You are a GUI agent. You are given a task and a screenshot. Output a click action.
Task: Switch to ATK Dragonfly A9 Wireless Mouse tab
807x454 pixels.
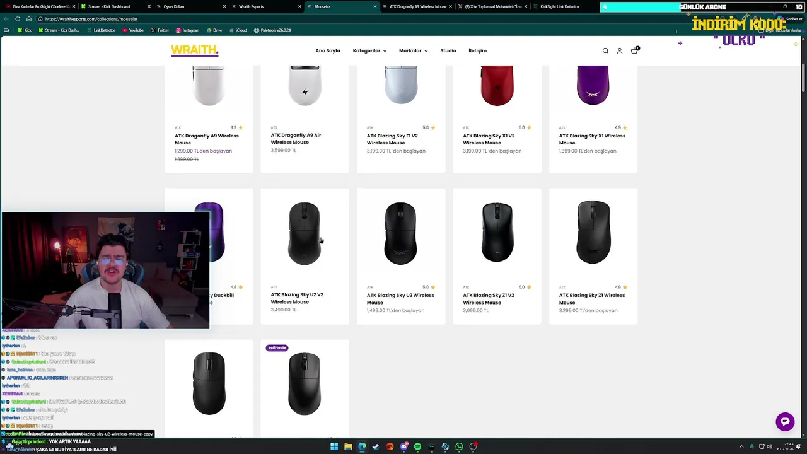coord(416,6)
